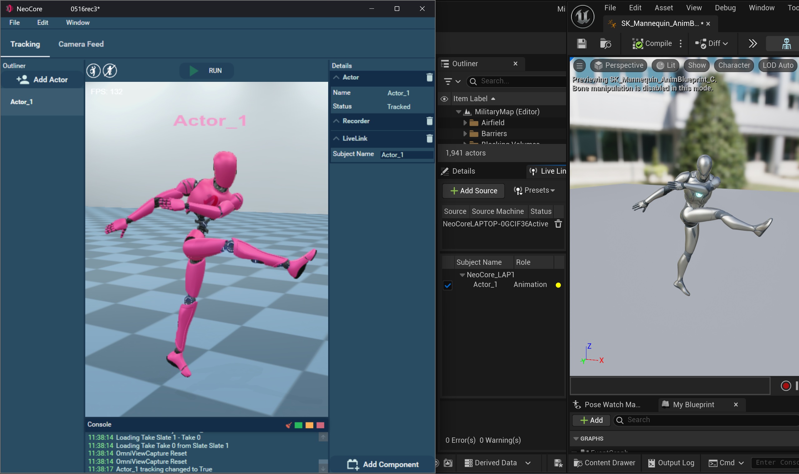
Task: Open the Asset menu in Unreal
Action: tap(663, 8)
